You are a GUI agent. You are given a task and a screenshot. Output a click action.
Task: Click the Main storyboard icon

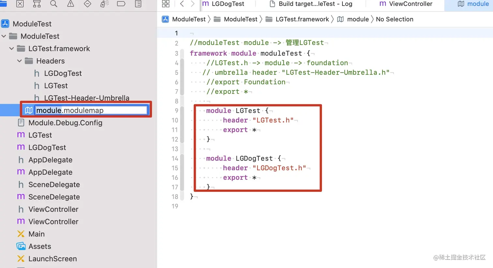click(x=21, y=234)
